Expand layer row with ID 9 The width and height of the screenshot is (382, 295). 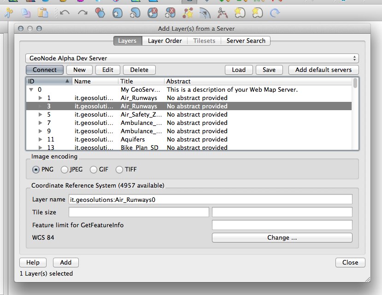[x=41, y=131]
